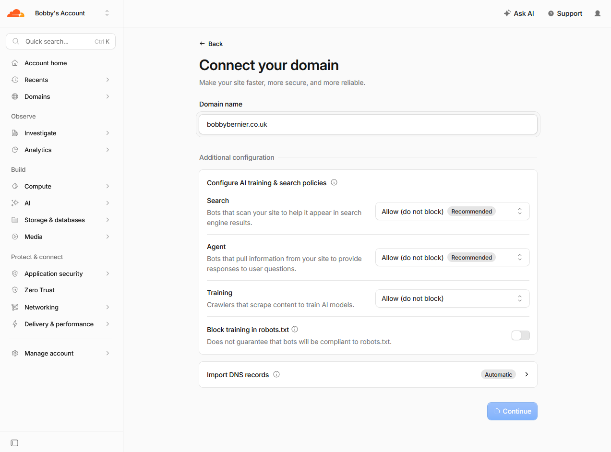Expand the Storage & databases chevron
The width and height of the screenshot is (611, 452).
tap(108, 220)
